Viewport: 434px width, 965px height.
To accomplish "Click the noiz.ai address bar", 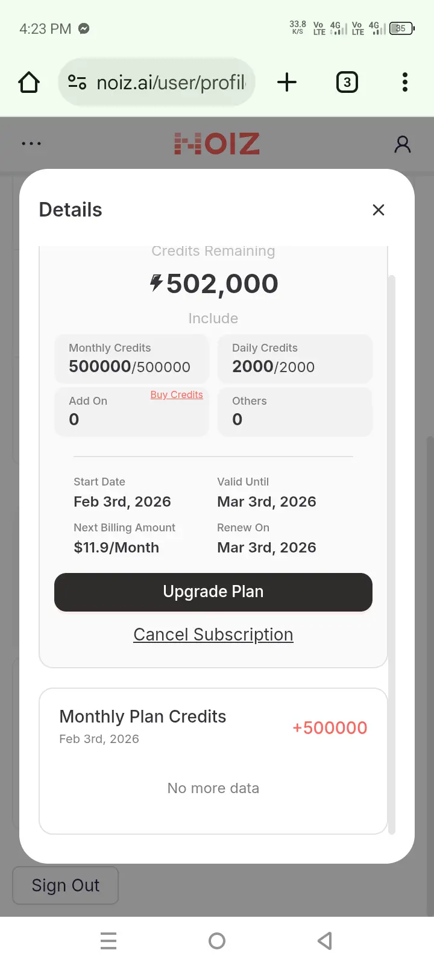I will [x=157, y=82].
